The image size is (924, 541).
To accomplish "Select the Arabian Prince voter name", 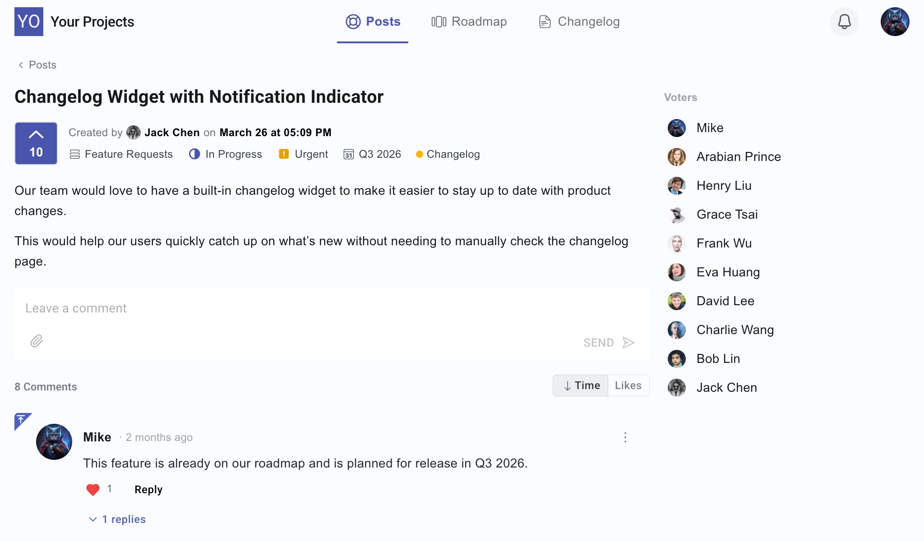I will pyautogui.click(x=739, y=157).
